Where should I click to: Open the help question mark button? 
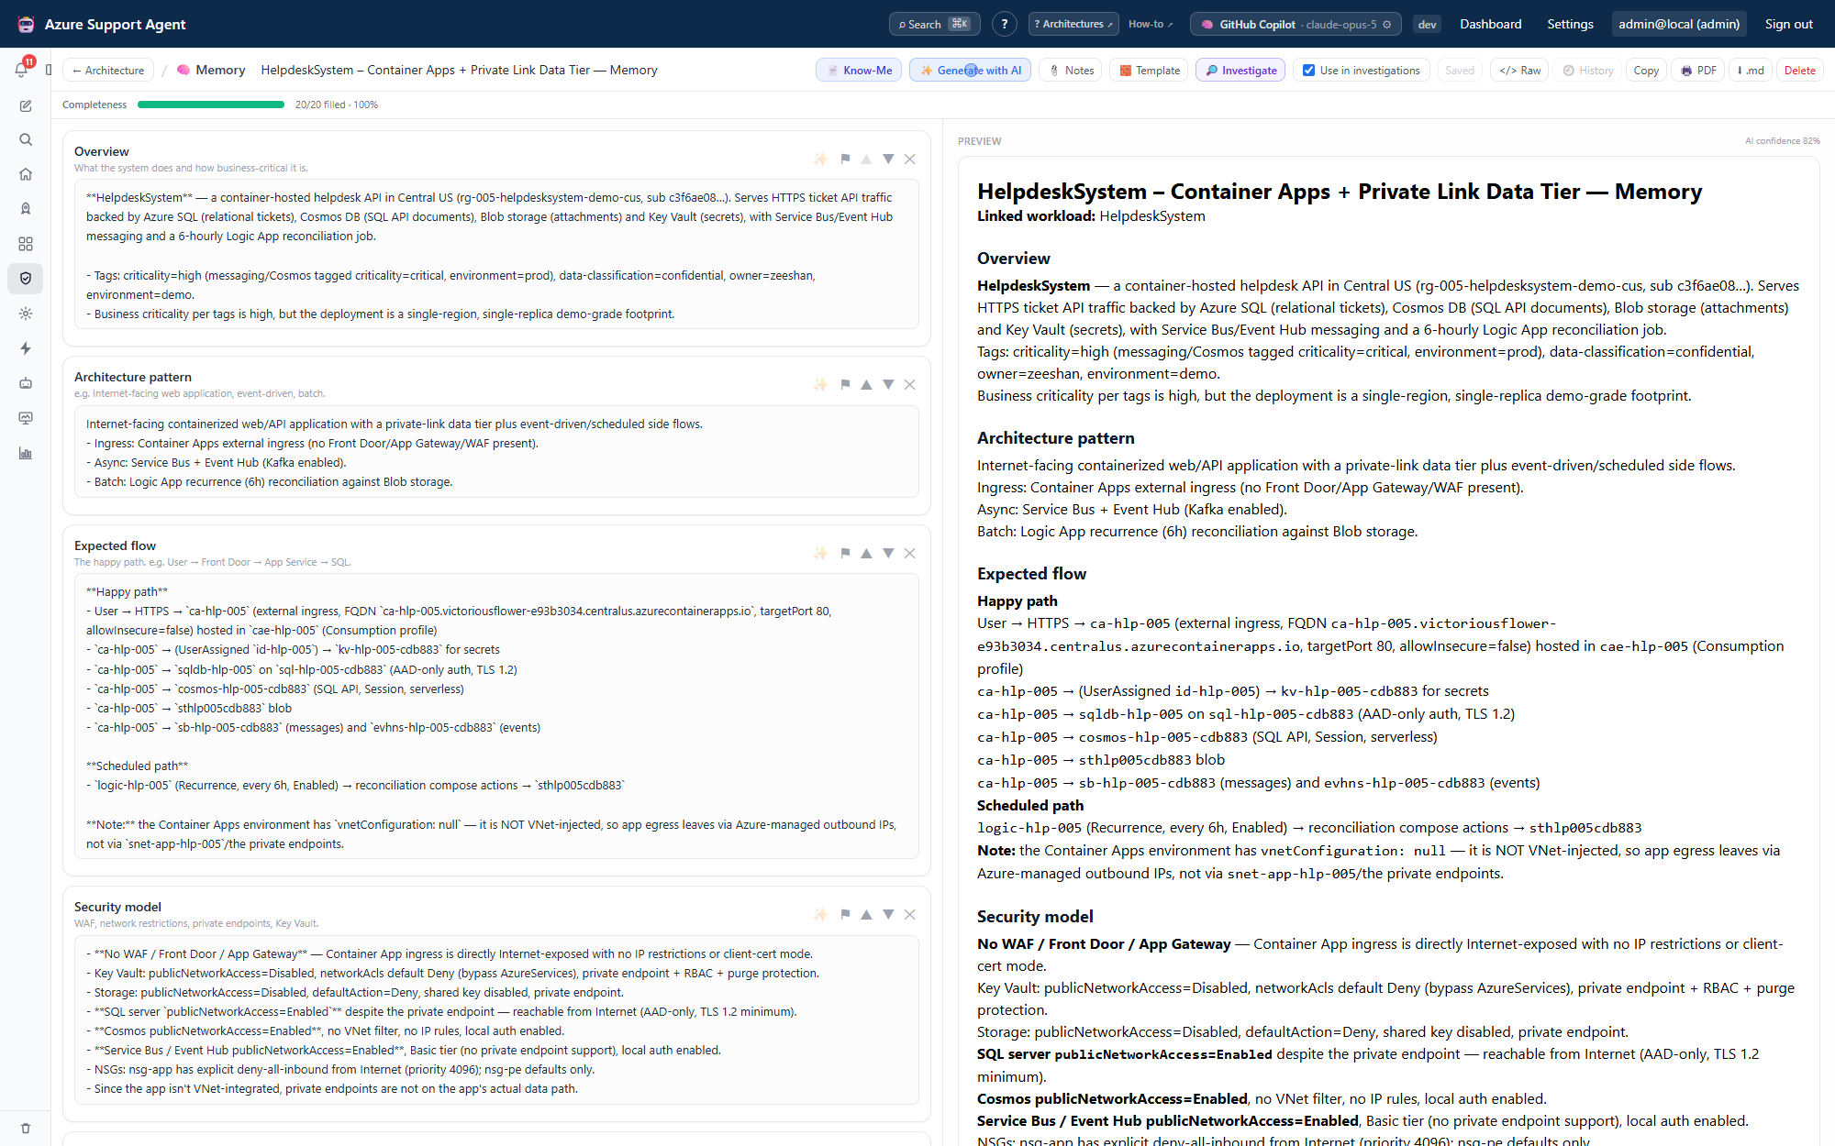click(1005, 25)
